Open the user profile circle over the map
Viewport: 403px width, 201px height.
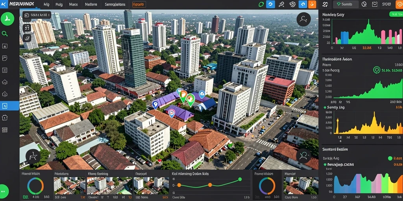pyautogui.click(x=303, y=19)
